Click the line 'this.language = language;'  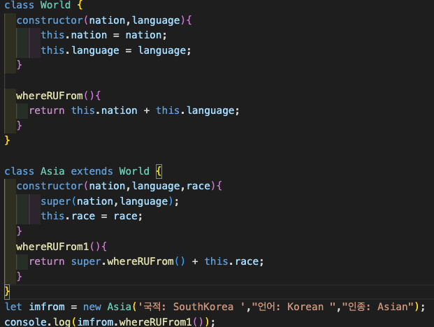coord(116,50)
